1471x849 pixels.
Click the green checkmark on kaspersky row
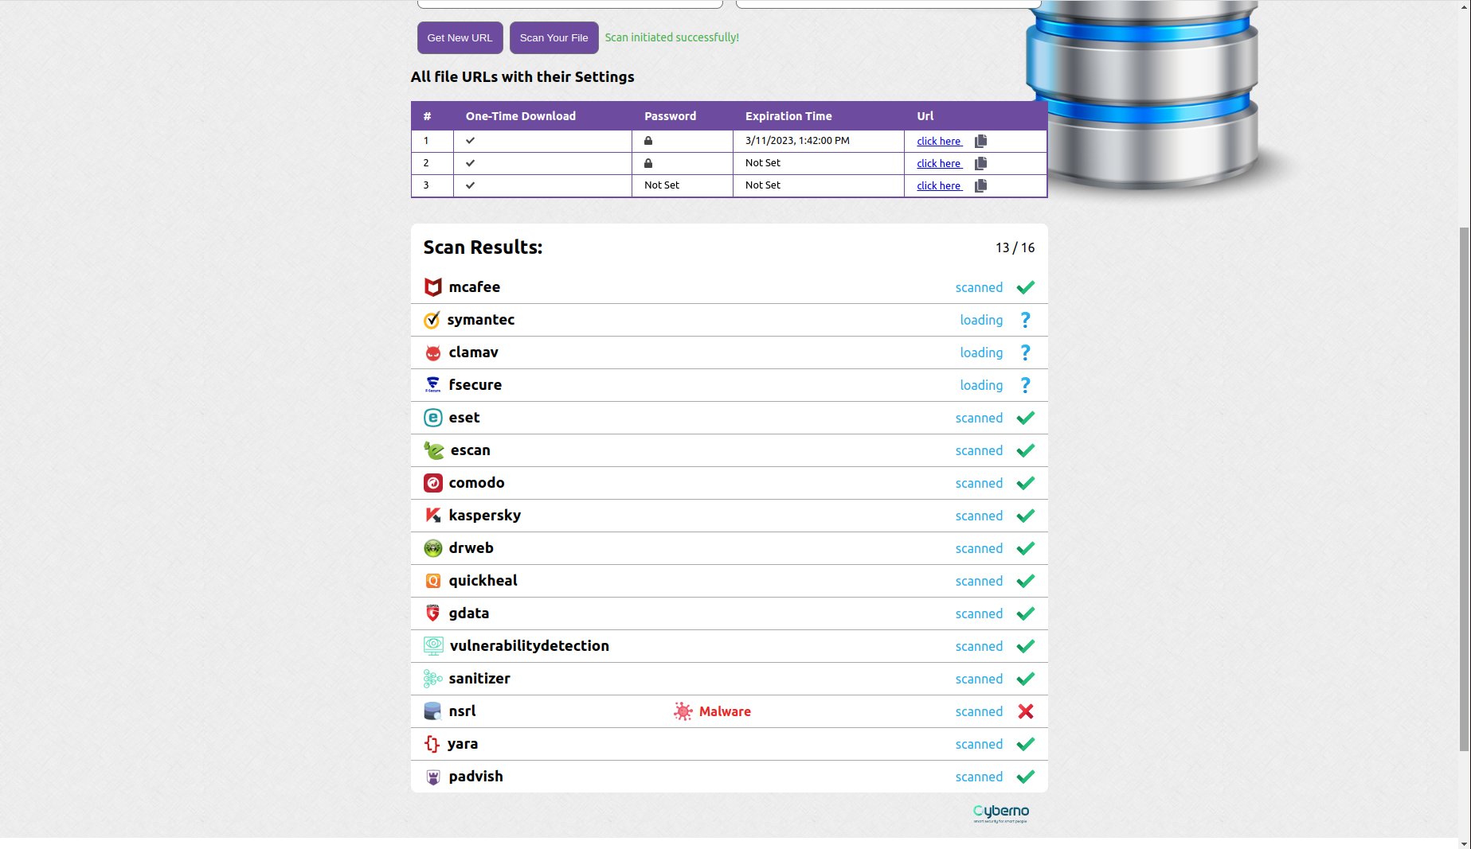(x=1025, y=516)
